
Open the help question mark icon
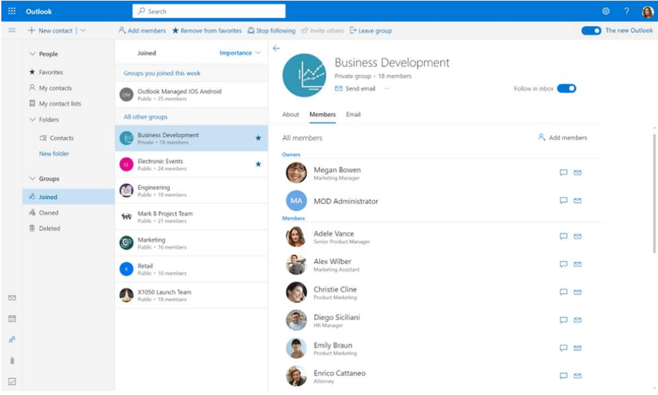(626, 11)
